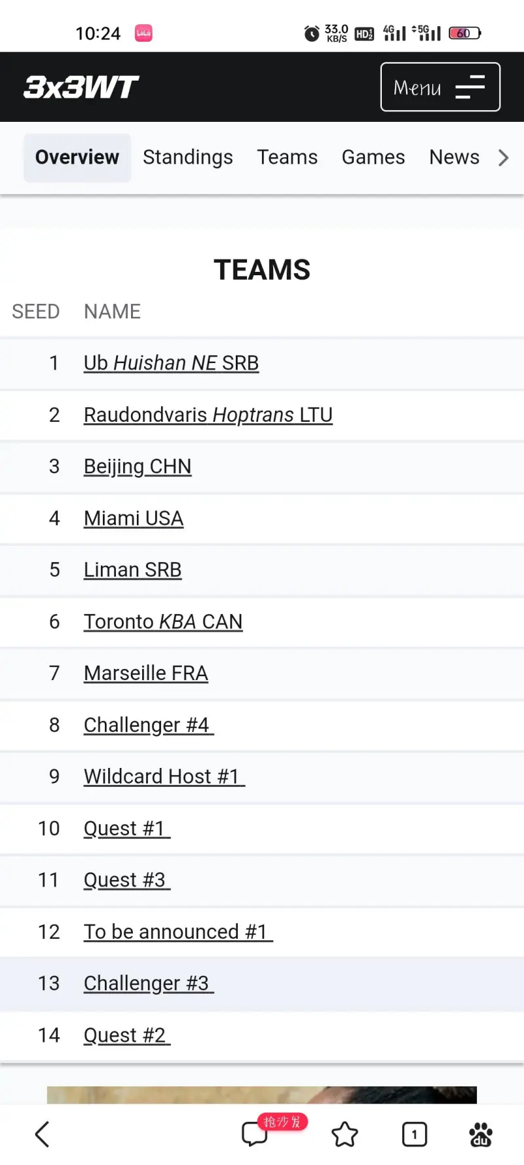Switch to the Standings tab
Image resolution: width=524 pixels, height=1165 pixels.
188,157
